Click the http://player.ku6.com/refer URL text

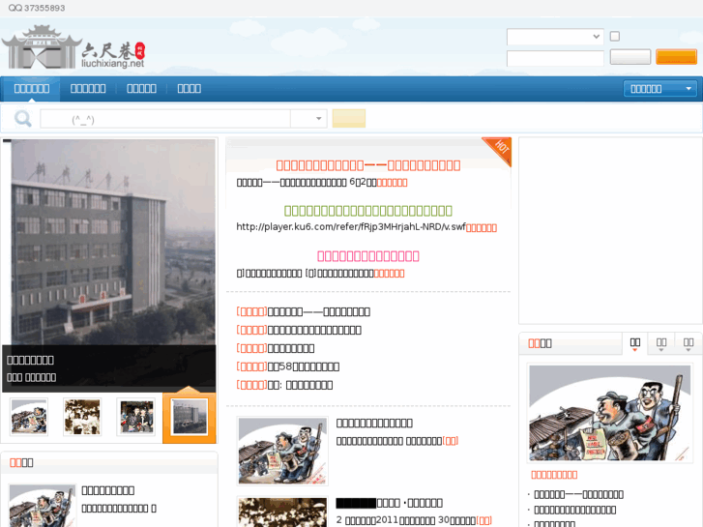351,227
